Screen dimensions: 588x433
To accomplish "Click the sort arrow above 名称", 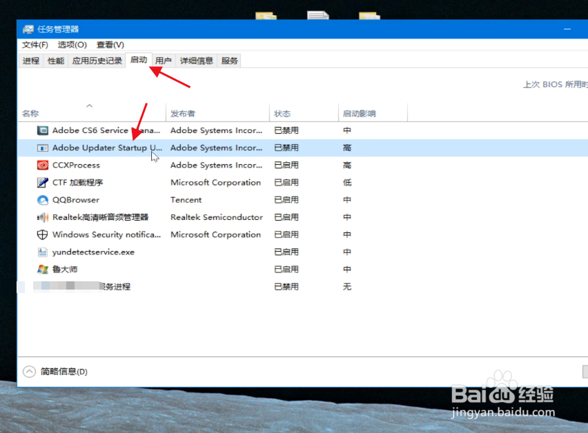I will [x=89, y=106].
